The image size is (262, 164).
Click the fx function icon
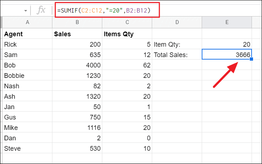(42, 10)
